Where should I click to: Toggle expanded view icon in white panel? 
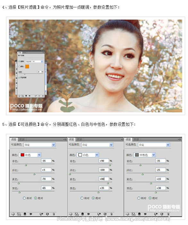(77, 214)
